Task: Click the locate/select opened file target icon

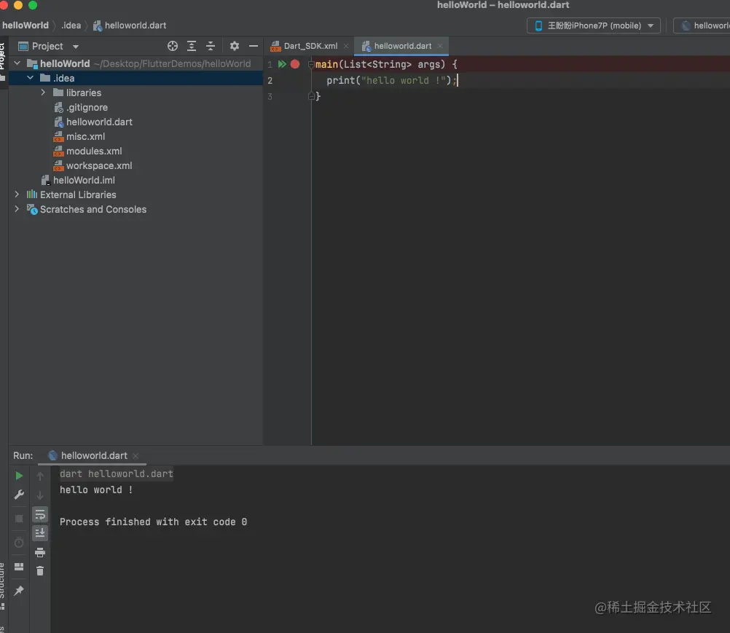Action: click(x=173, y=46)
